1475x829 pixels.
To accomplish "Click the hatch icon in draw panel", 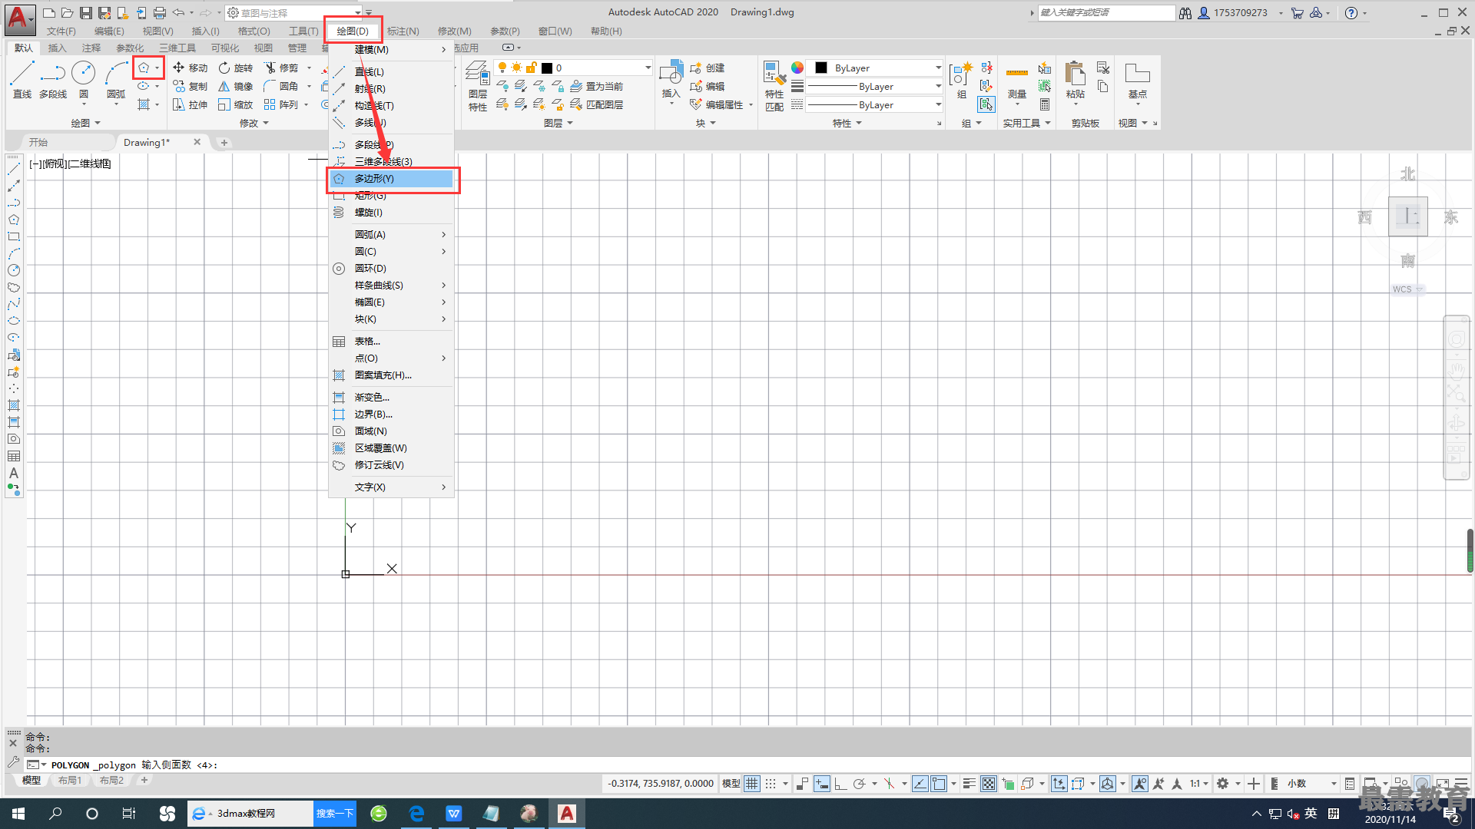I will pyautogui.click(x=144, y=104).
